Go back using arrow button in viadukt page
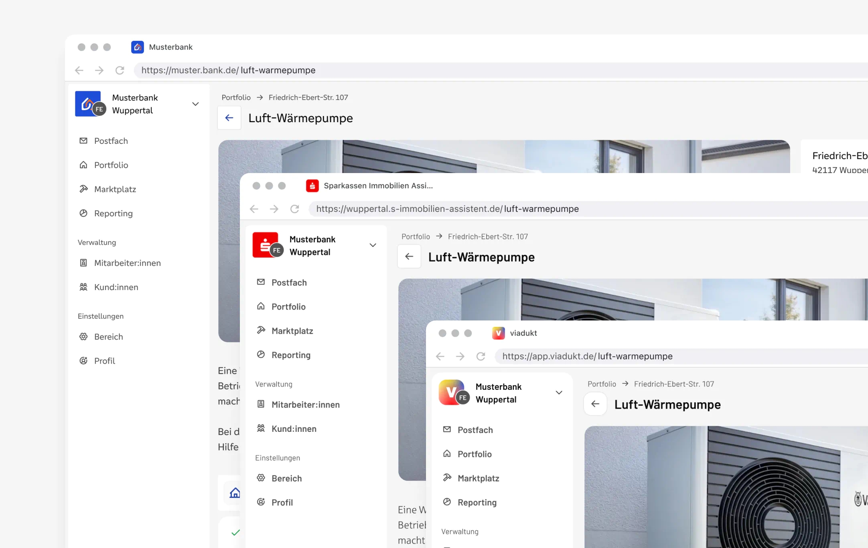 (x=595, y=404)
